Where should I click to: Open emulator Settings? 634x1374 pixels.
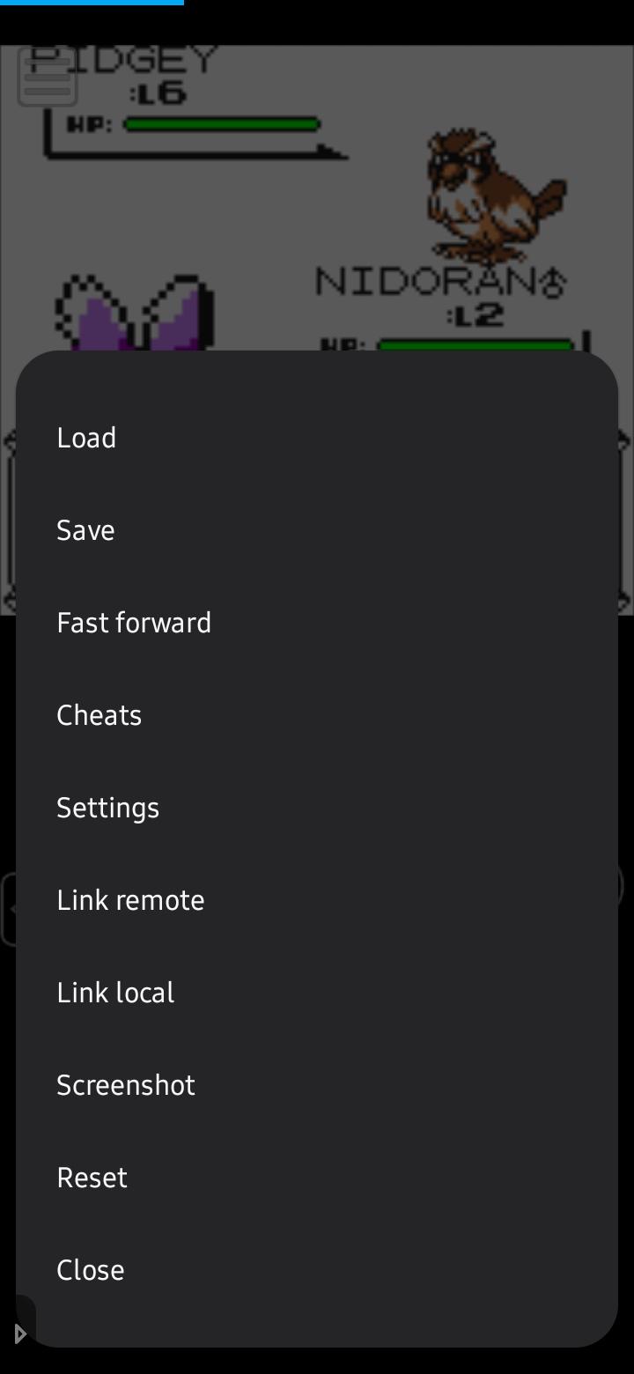click(x=107, y=808)
